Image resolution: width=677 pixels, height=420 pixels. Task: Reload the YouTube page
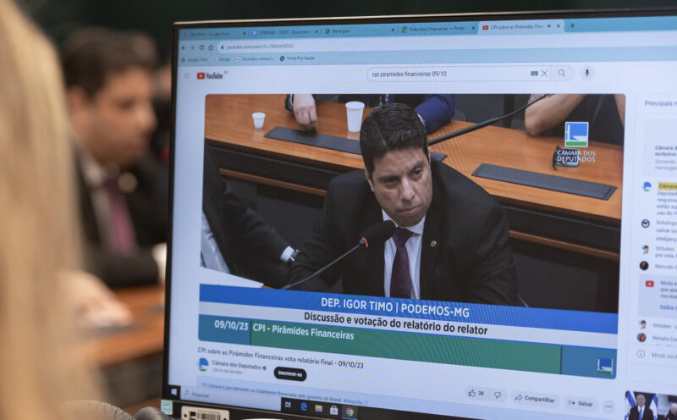tap(201, 47)
